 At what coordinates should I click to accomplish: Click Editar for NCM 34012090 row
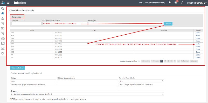(x=198, y=52)
